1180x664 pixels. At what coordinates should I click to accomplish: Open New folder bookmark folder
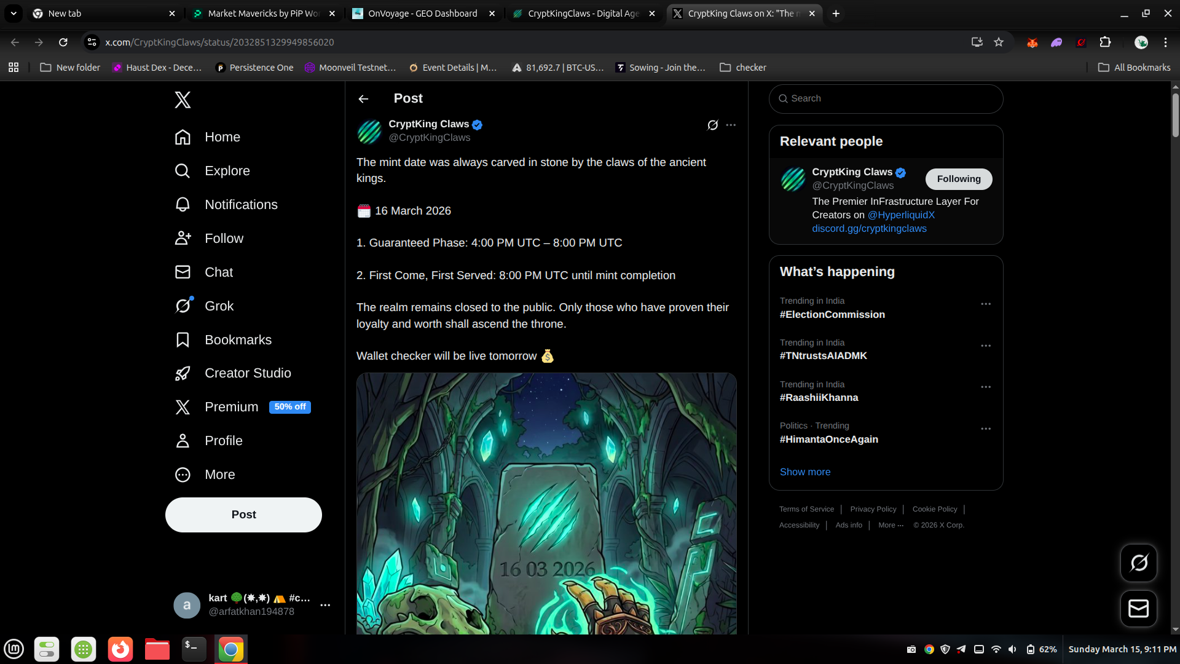coord(70,68)
